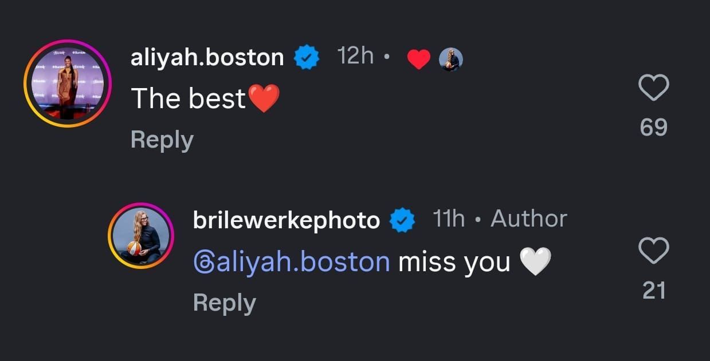Reply to aliyah.boston's comment
The image size is (710, 361).
[x=162, y=138]
